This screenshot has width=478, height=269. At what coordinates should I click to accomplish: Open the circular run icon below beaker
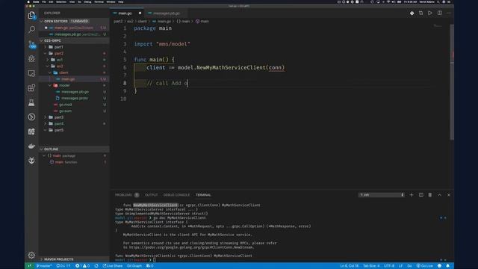(31, 117)
